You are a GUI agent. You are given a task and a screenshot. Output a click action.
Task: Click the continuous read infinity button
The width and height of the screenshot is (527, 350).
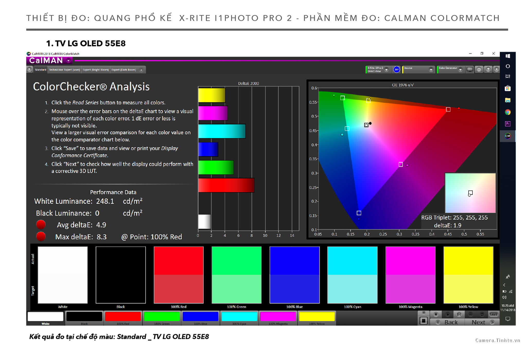point(471,314)
